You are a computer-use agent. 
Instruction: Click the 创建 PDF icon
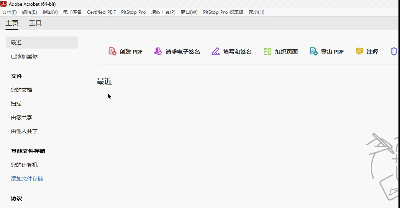(113, 52)
